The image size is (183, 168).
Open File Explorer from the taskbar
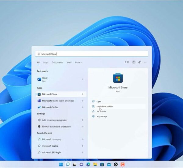click(x=95, y=165)
